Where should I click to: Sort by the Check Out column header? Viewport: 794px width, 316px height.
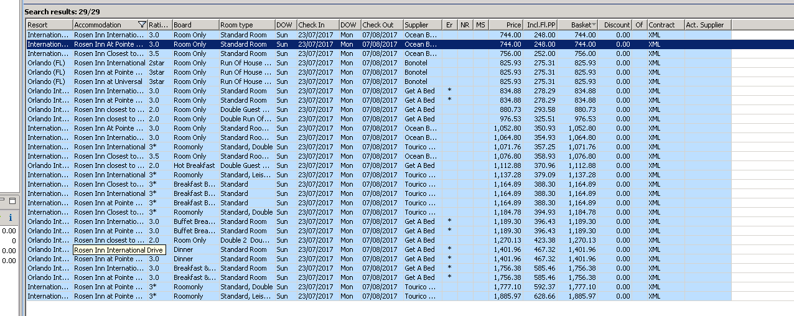point(382,25)
